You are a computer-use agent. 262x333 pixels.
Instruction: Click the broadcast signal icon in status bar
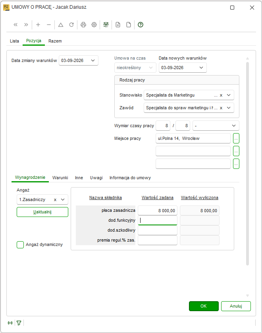click(10, 323)
